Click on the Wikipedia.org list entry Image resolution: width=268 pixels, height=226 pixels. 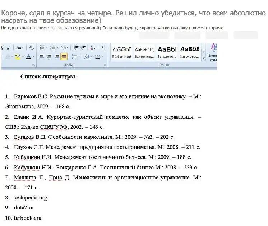31,198
